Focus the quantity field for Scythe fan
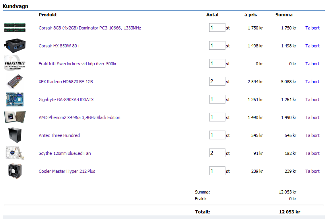 point(217,153)
